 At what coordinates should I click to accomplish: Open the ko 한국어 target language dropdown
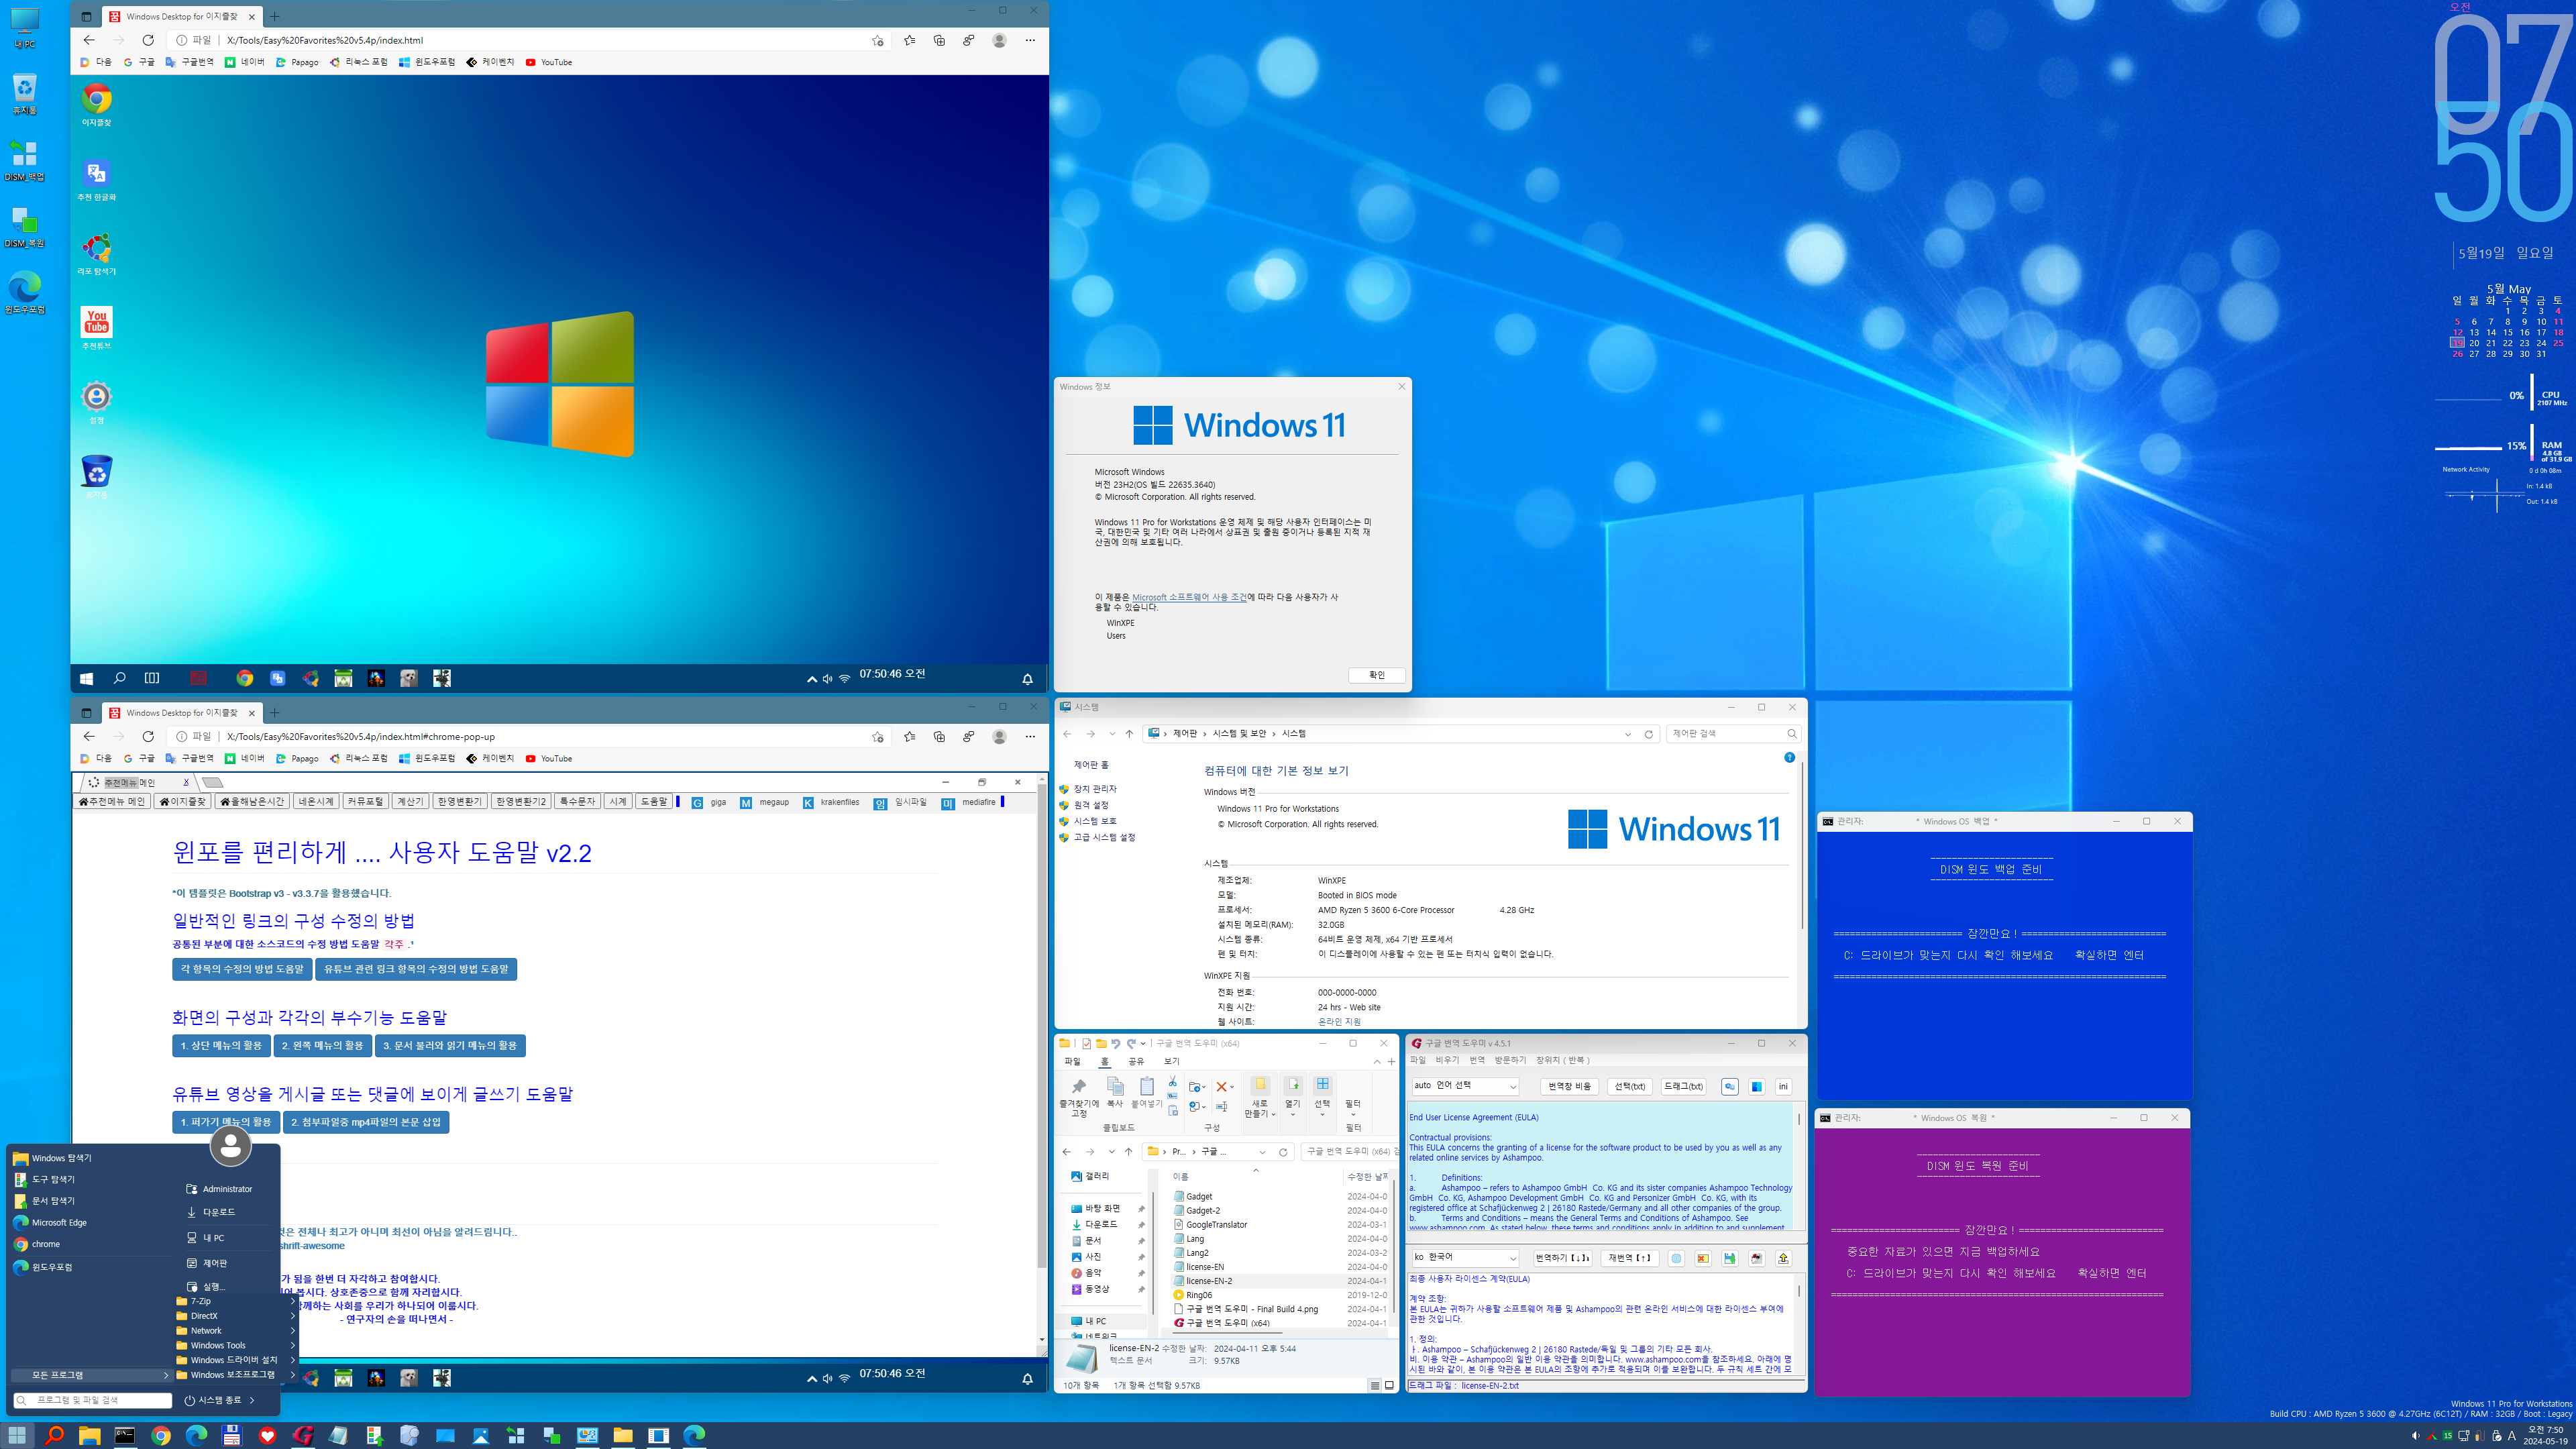(x=1465, y=1258)
